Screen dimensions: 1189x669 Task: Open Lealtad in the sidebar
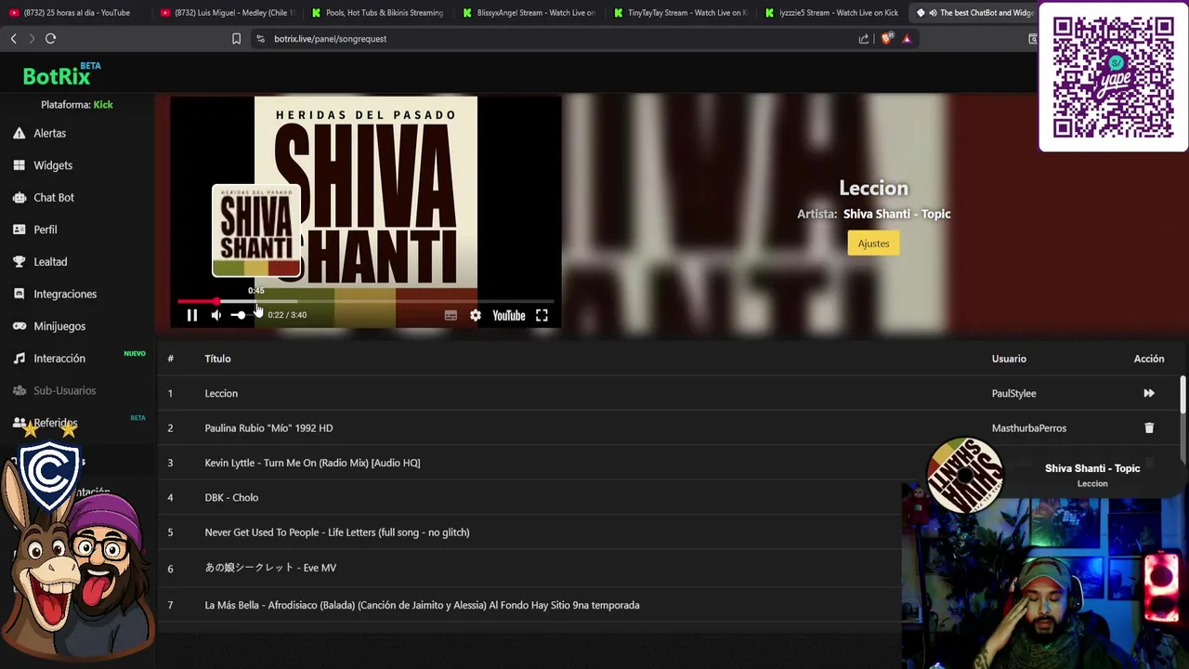pyautogui.click(x=50, y=262)
